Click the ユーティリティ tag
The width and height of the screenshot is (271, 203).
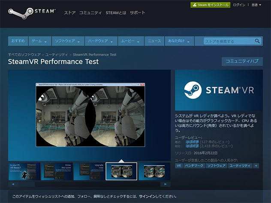coord(240,166)
